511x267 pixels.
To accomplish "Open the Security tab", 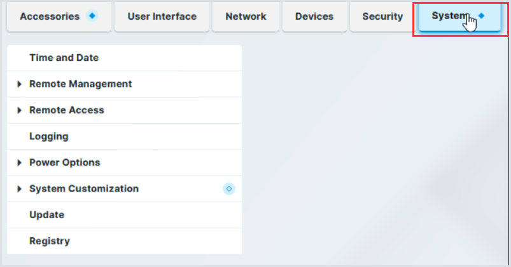I will tap(382, 16).
